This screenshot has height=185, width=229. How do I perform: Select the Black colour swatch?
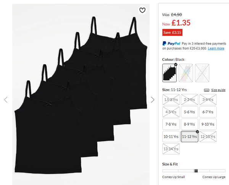click(169, 72)
